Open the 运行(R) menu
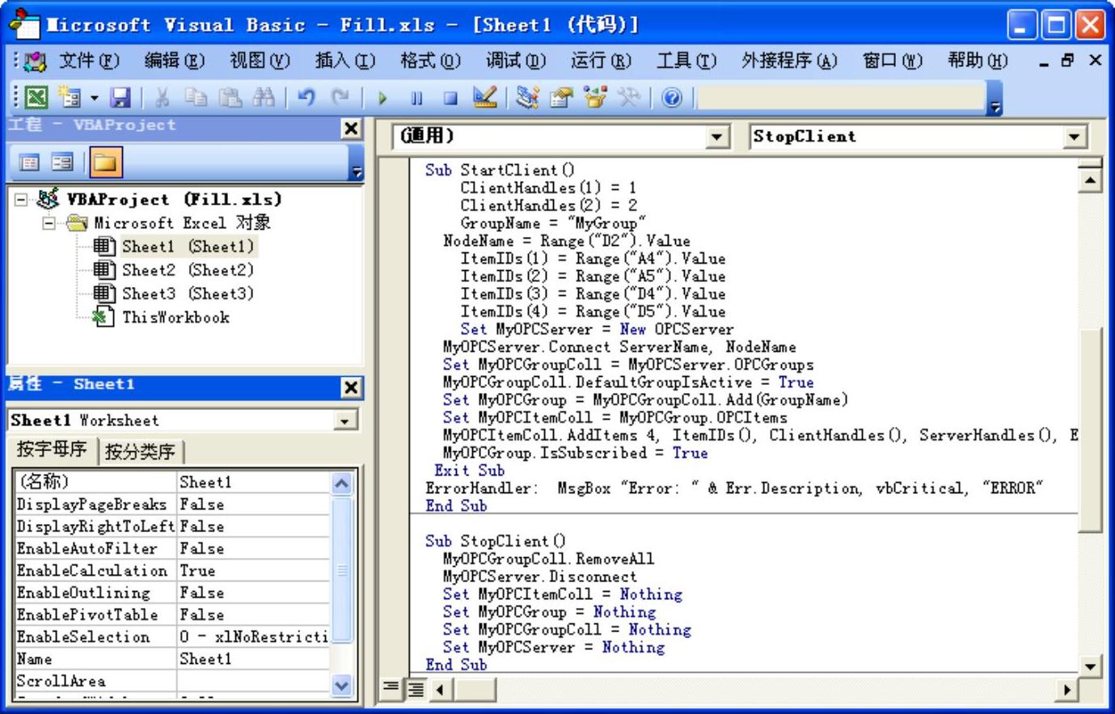This screenshot has width=1115, height=714. click(x=601, y=60)
